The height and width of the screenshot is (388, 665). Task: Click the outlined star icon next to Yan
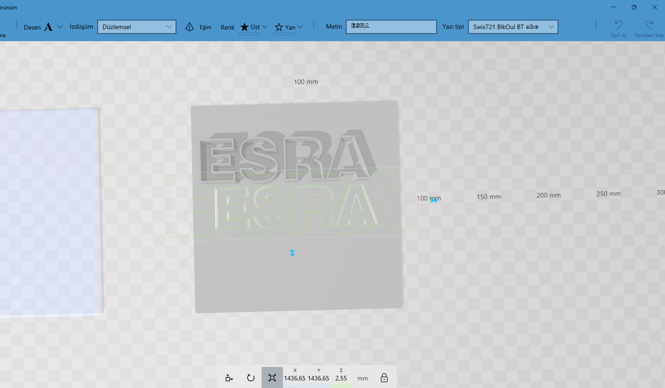coord(279,26)
